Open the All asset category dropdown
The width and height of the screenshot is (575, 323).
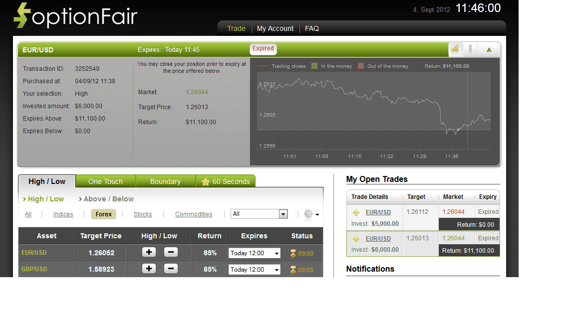click(259, 213)
